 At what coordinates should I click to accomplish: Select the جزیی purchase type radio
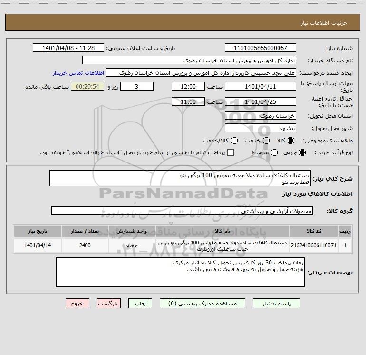coord(302,152)
